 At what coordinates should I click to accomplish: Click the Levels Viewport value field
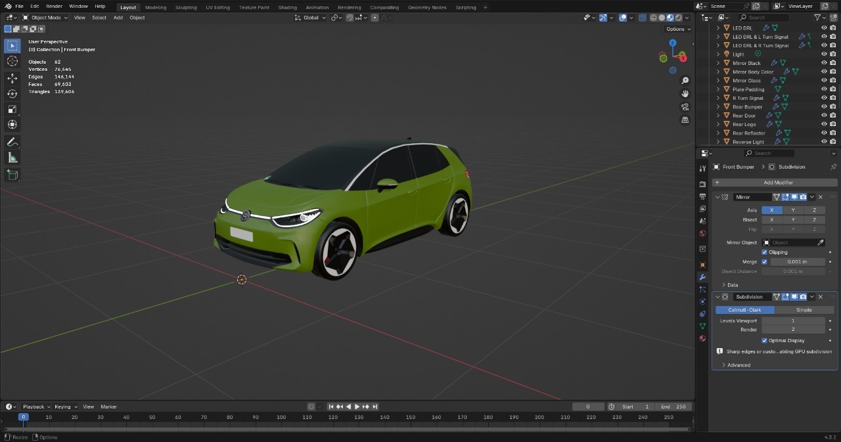[x=792, y=320]
